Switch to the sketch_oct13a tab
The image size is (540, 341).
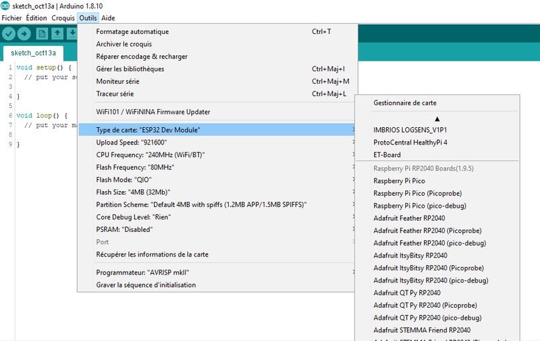pyautogui.click(x=33, y=53)
